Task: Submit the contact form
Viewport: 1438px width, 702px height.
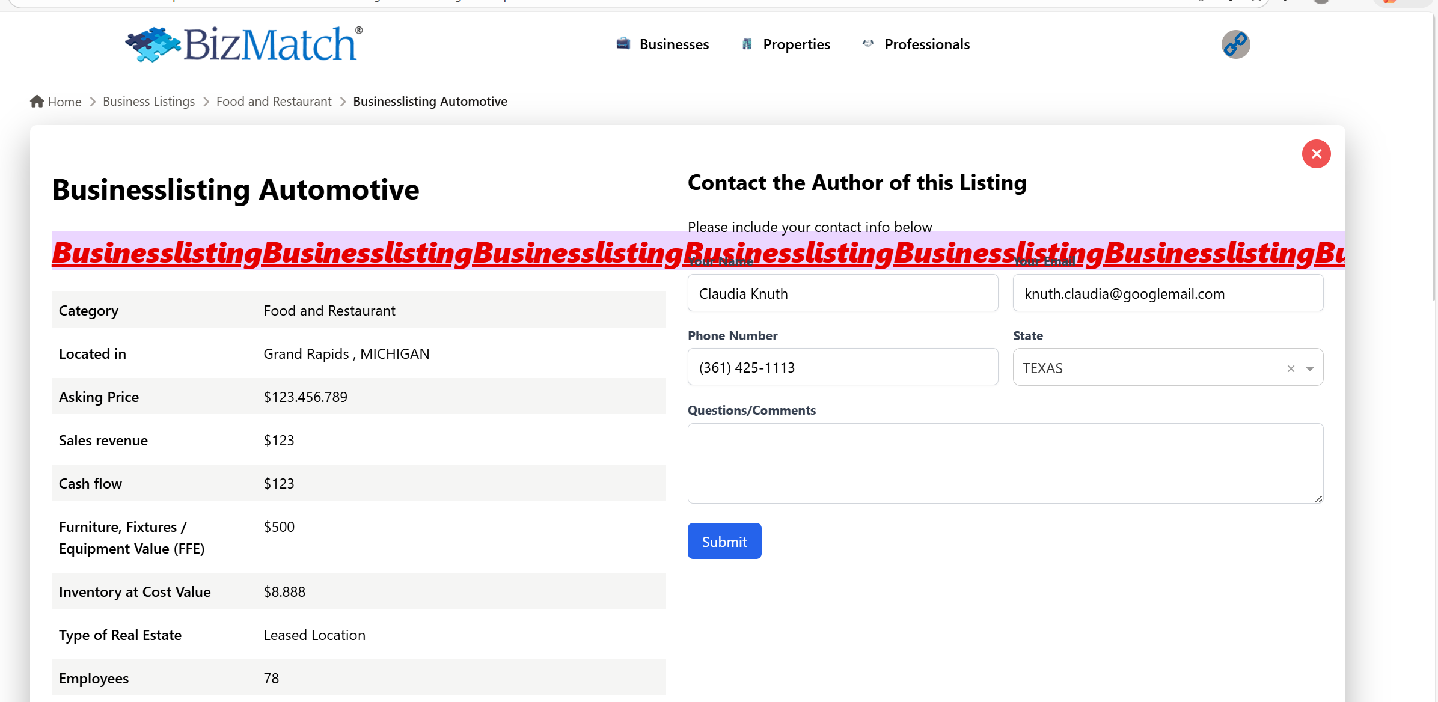Action: coord(724,541)
